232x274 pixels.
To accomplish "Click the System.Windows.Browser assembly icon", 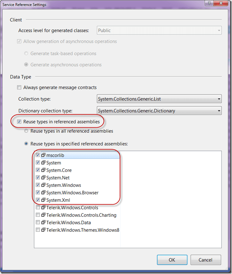I will (x=43, y=193).
